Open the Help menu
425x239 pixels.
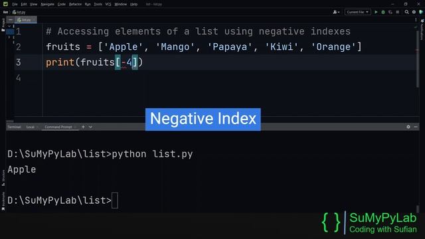click(133, 4)
